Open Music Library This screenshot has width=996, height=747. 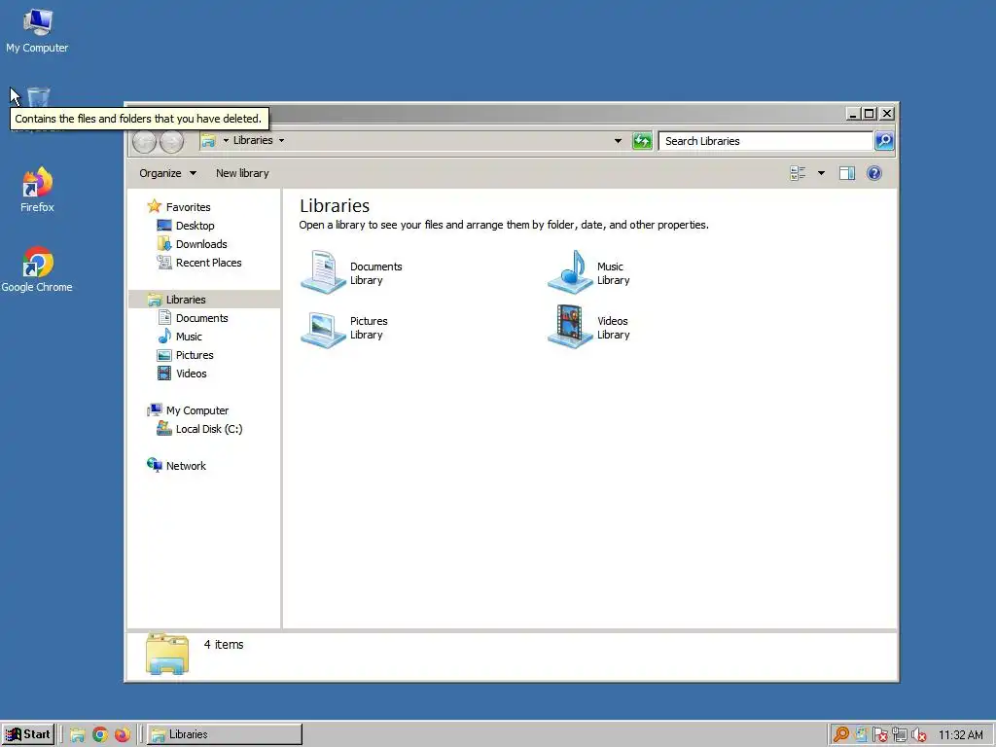coord(588,272)
